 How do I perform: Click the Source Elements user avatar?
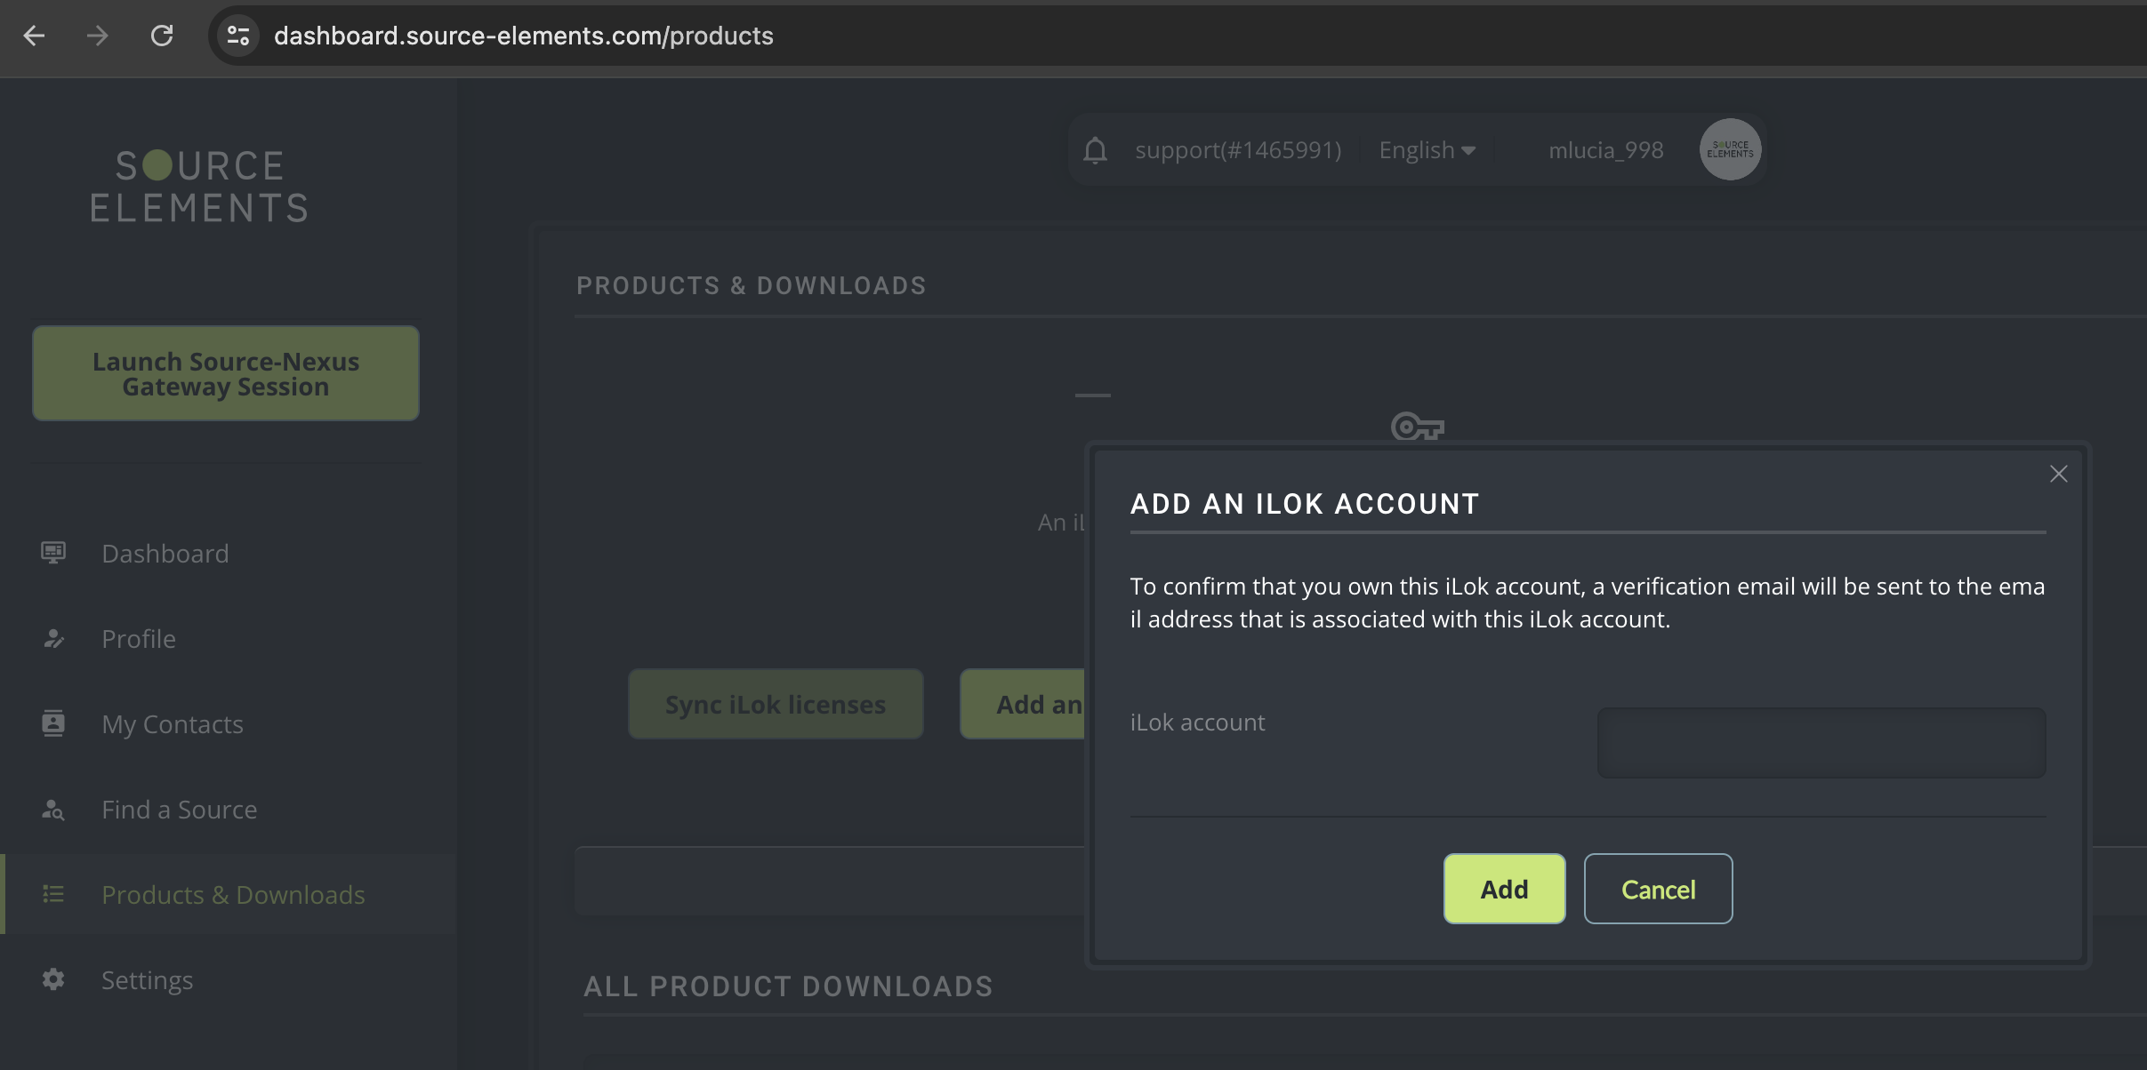1730,149
